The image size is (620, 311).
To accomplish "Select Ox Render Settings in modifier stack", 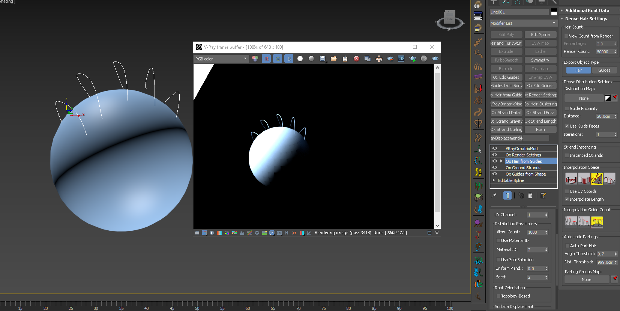I will (x=523, y=155).
